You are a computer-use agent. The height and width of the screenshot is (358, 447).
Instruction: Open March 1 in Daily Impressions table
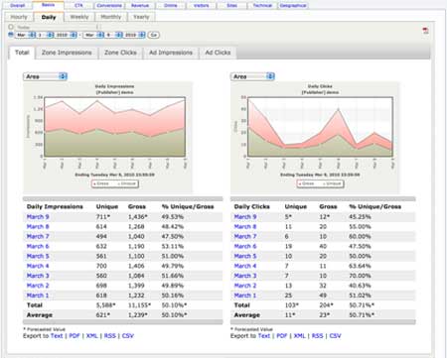(x=38, y=296)
